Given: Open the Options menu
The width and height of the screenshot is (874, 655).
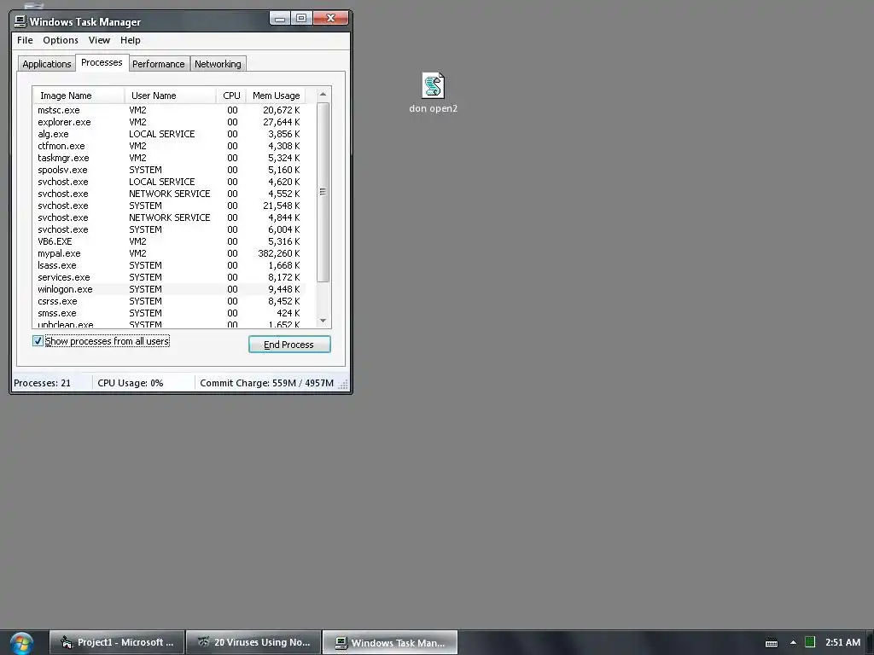Looking at the screenshot, I should click(61, 40).
